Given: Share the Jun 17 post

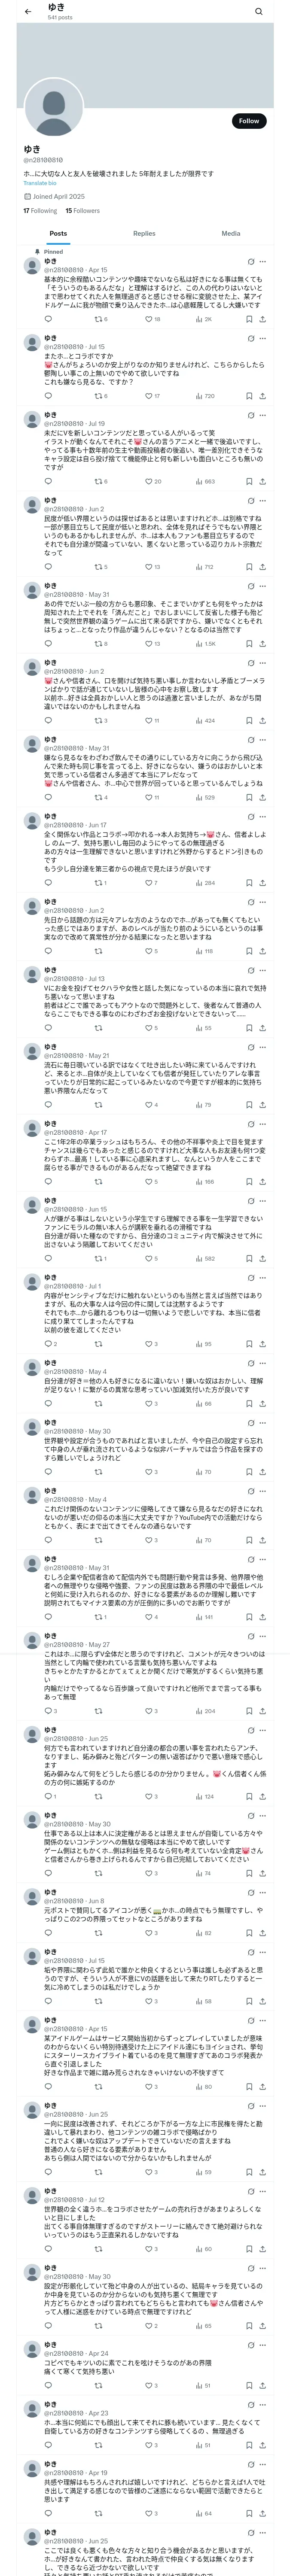Looking at the screenshot, I should tap(262, 883).
